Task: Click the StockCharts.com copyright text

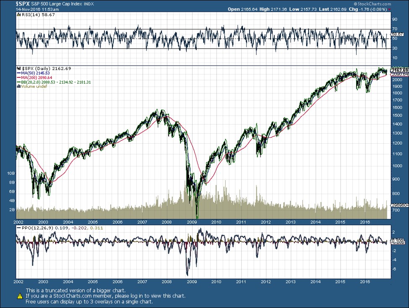Action: point(372,4)
